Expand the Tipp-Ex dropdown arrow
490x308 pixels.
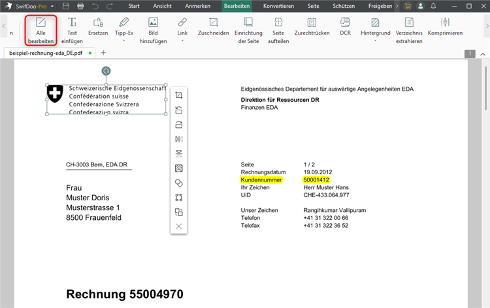tap(123, 40)
